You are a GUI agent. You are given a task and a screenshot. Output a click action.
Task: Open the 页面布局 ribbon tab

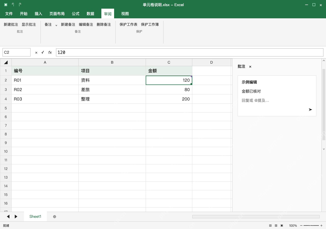point(57,14)
